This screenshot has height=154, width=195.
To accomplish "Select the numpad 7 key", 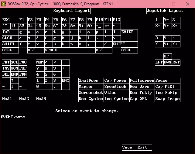I will tap(40, 68).
